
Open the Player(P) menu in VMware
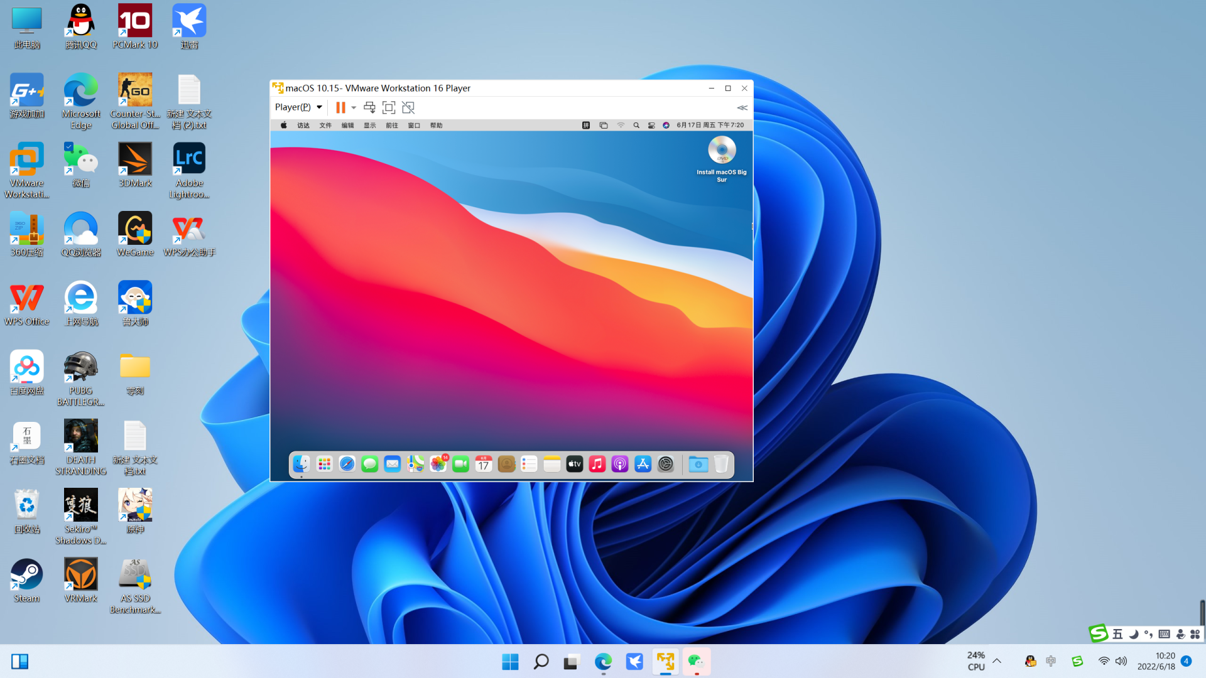point(298,107)
